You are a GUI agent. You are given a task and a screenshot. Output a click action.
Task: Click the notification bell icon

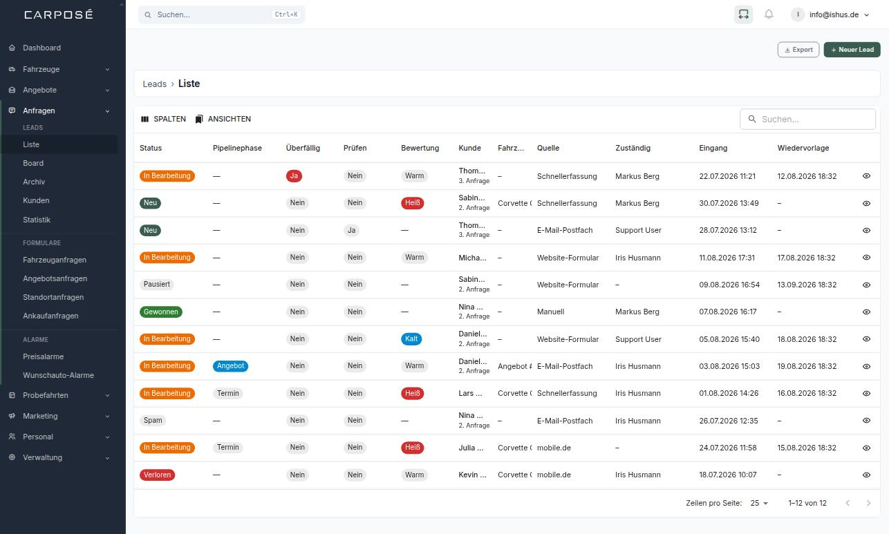pos(769,15)
